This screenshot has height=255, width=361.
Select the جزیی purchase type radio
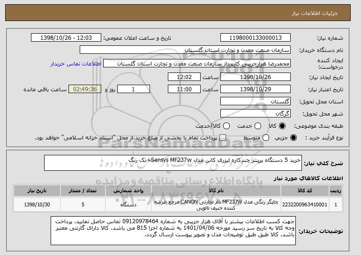pos(293,138)
